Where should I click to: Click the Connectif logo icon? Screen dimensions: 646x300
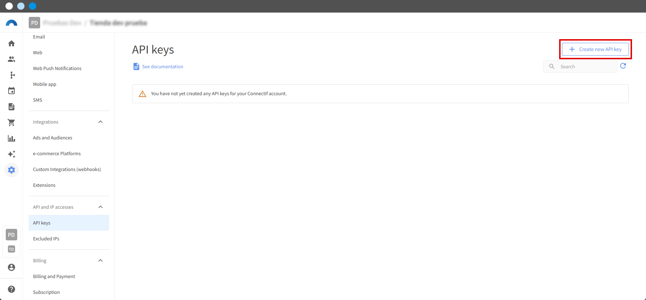(11, 23)
